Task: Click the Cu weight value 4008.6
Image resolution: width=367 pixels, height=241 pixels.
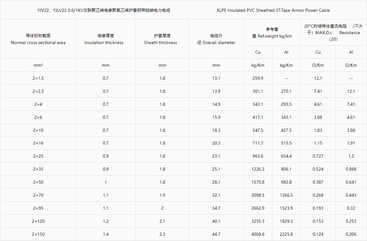Action: click(x=258, y=234)
